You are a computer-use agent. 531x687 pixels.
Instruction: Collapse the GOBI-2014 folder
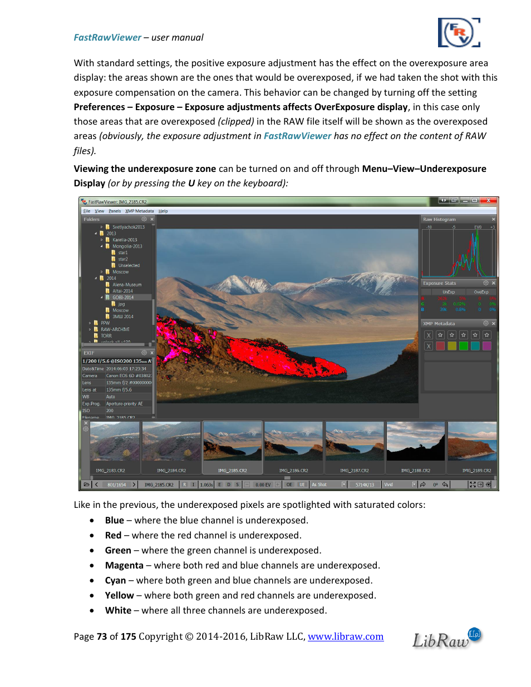coord(101,297)
